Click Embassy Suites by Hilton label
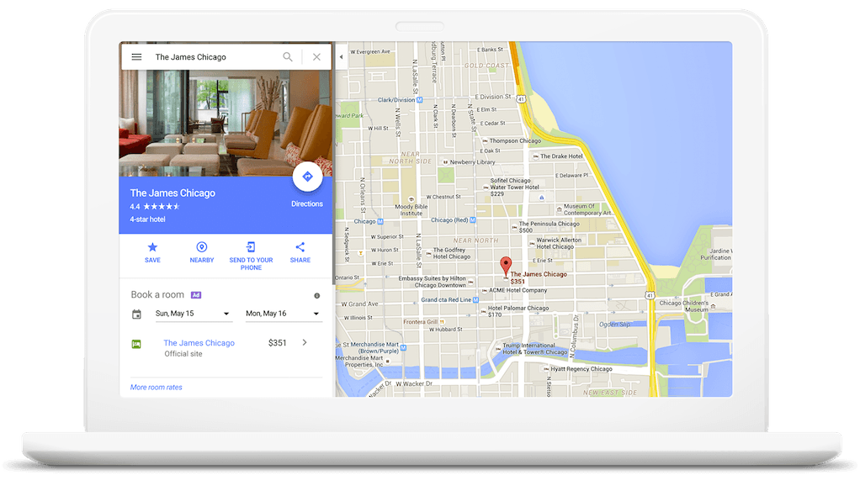Screen dimensions: 860x486 pos(433,282)
